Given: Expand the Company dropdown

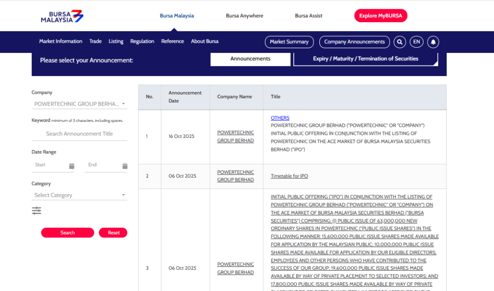Looking at the screenshot, I should click(x=80, y=104).
